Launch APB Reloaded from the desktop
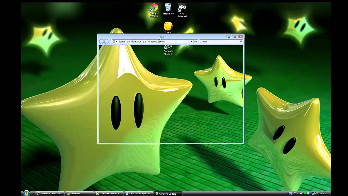The width and height of the screenshot is (348, 196). (x=182, y=10)
